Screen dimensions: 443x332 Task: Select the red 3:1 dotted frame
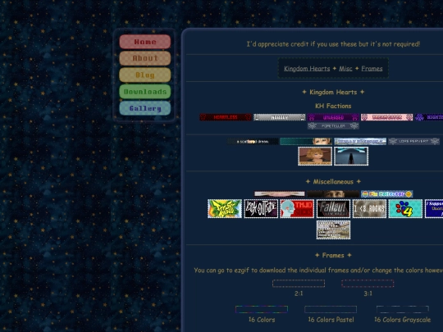coord(368,284)
